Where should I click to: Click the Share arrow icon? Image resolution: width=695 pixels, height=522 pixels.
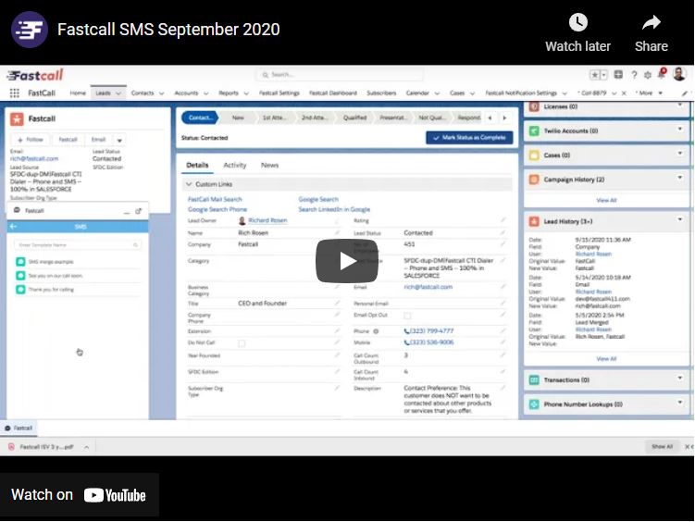(x=652, y=22)
